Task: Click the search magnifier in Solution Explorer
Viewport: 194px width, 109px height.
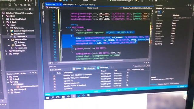Action: (x=30, y=9)
